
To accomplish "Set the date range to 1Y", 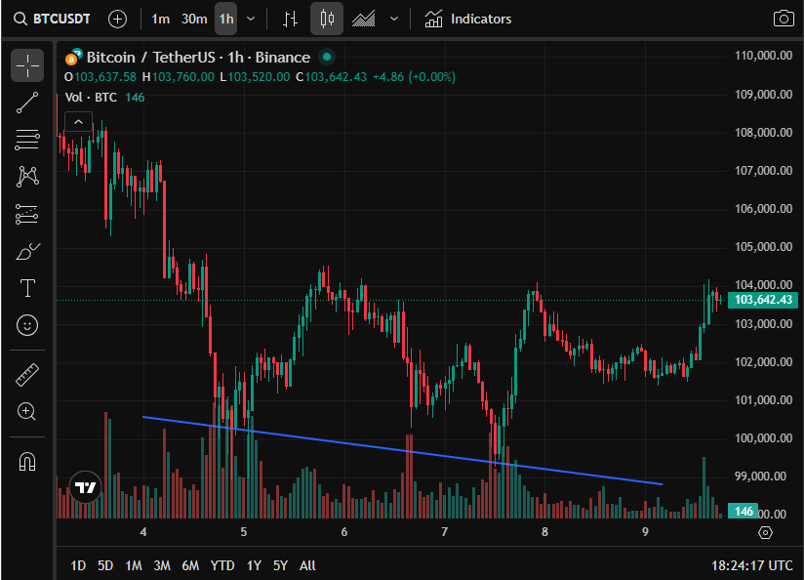I will 254,565.
